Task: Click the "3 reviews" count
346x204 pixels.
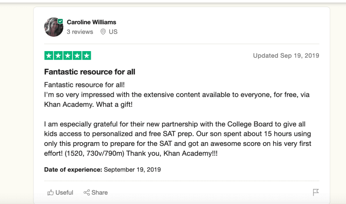Action: pyautogui.click(x=80, y=32)
